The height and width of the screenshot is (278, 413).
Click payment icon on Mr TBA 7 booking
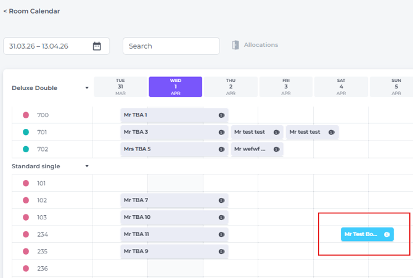(221, 200)
